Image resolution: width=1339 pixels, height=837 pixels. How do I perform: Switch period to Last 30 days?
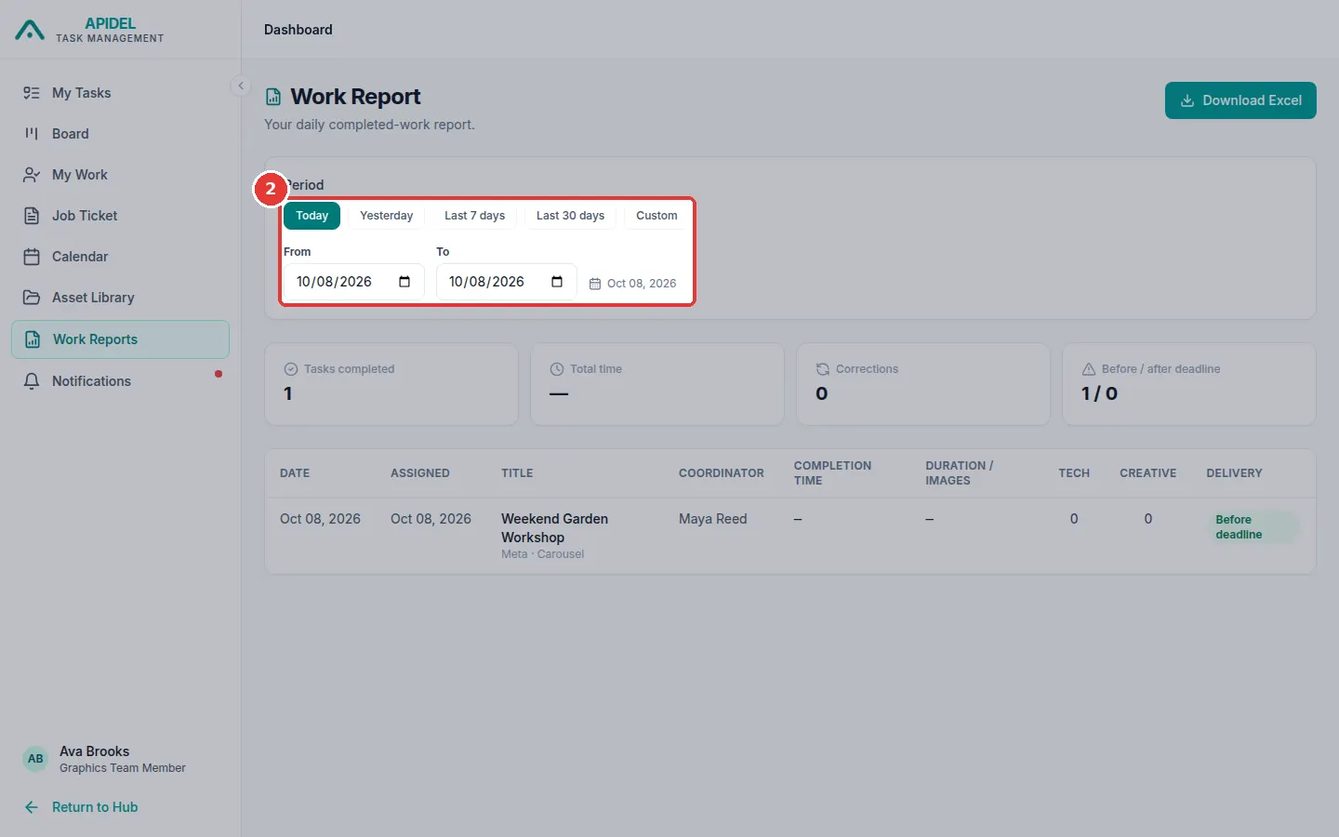(570, 216)
